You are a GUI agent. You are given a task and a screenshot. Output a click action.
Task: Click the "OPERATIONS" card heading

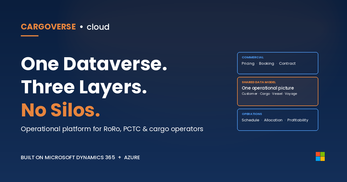[252, 114]
